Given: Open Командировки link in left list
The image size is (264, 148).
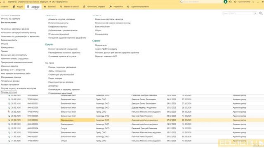Looking at the screenshot, I should (x=7, y=48).
